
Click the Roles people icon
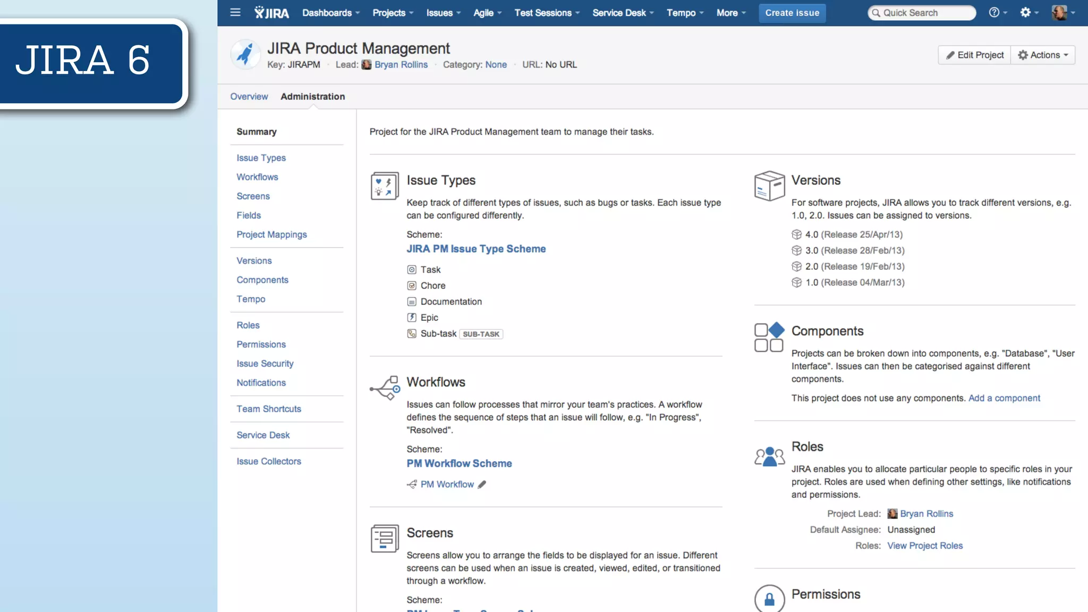(769, 456)
